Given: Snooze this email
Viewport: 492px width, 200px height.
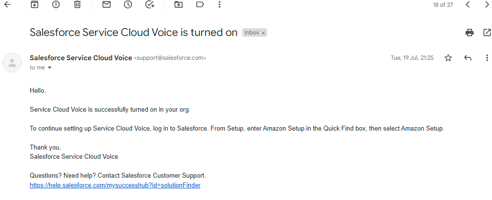Looking at the screenshot, I should click(128, 4).
